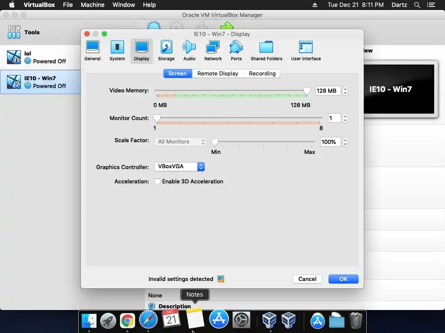
Task: Click the Scale Factor stepper arrows
Action: click(345, 142)
